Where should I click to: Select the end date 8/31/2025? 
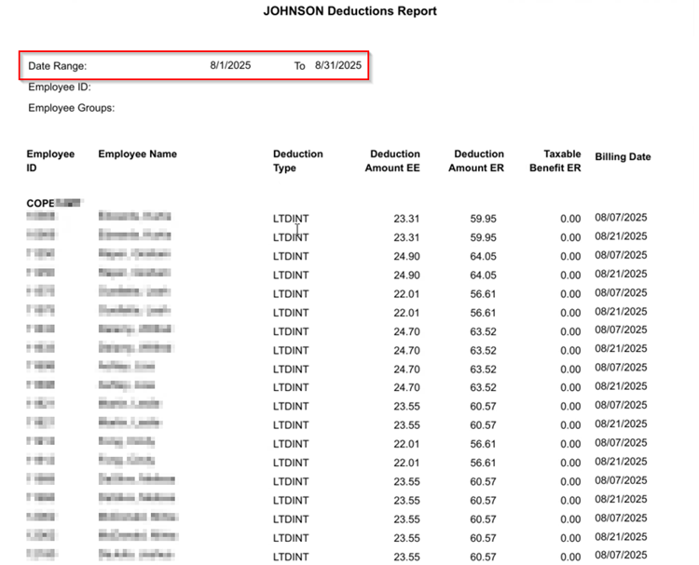[x=338, y=65]
